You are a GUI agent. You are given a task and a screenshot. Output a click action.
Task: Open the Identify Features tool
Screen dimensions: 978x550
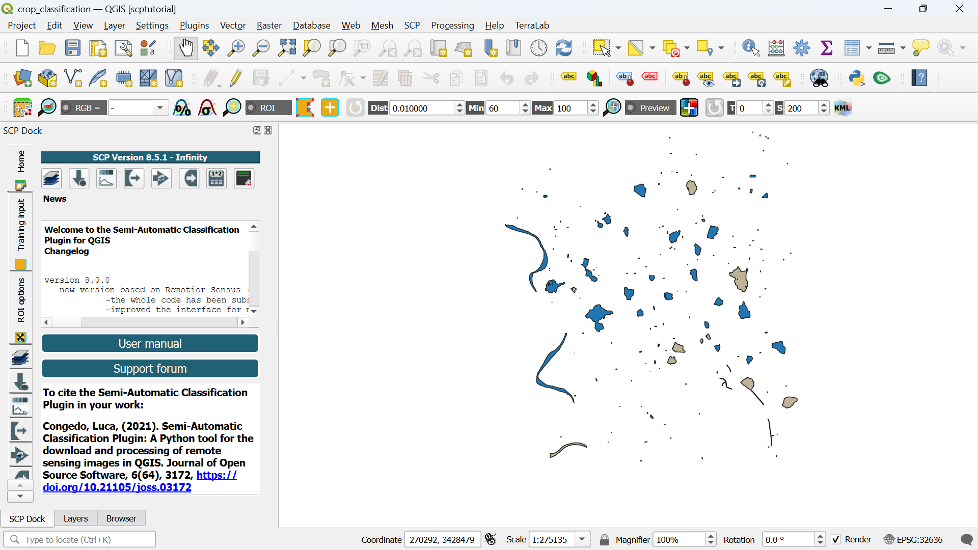point(751,48)
